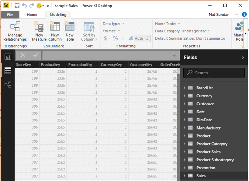Image resolution: width=249 pixels, height=181 pixels.
Task: Apply thousands separator comma format
Action: (x=123, y=38)
